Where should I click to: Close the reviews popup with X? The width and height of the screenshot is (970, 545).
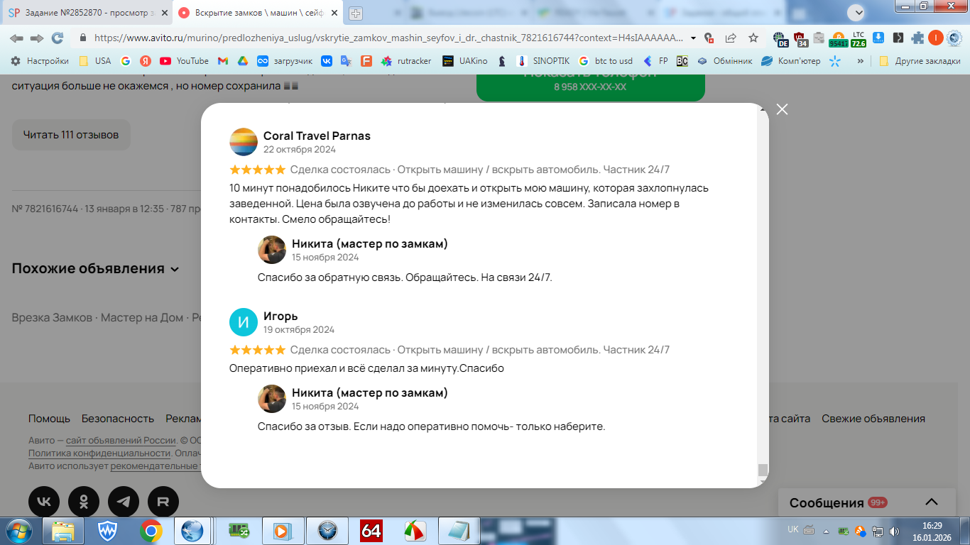(782, 109)
